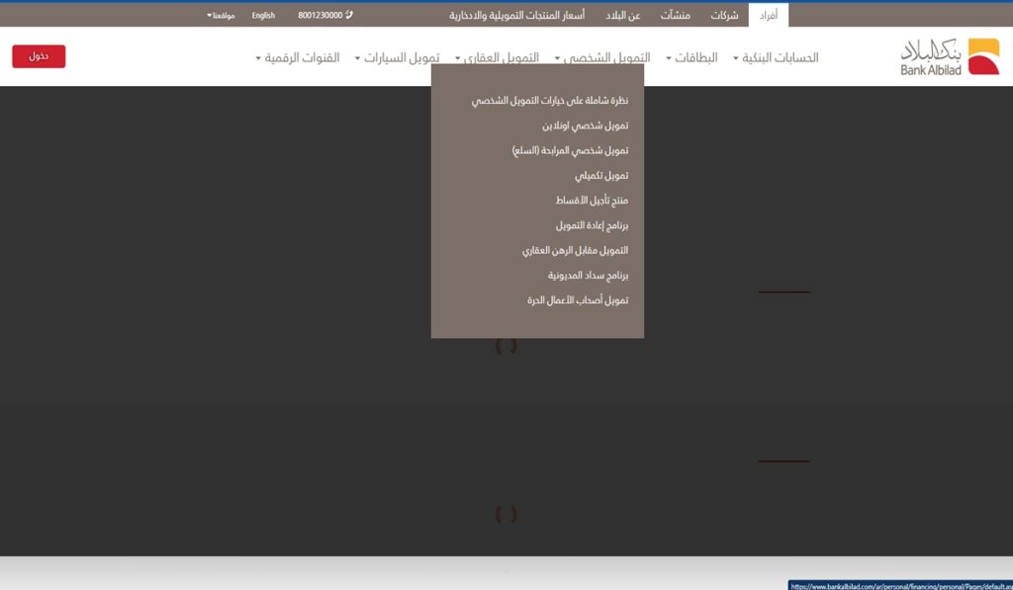Viewport: 1013px width, 590px height.
Task: Choose تمويل شخصي المرابحة (السلع)
Action: pyautogui.click(x=570, y=150)
